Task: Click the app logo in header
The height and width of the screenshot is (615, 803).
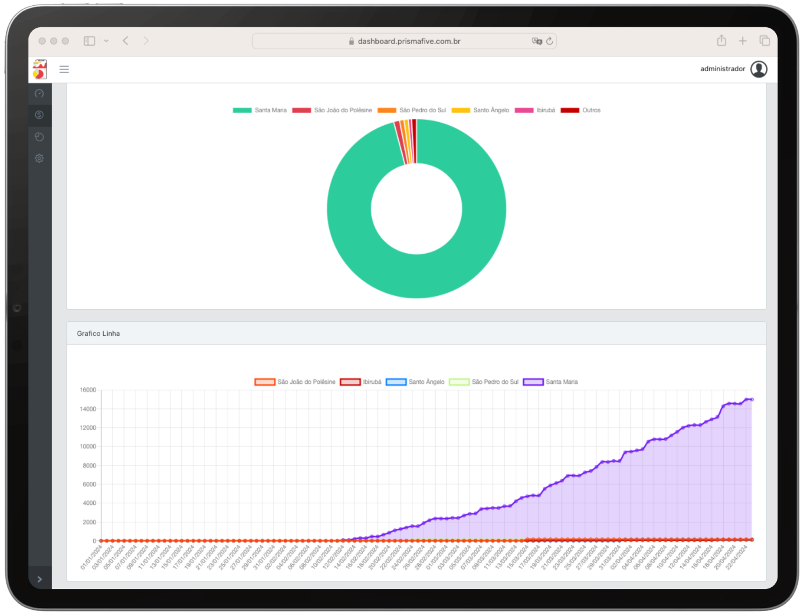Action: pyautogui.click(x=39, y=69)
